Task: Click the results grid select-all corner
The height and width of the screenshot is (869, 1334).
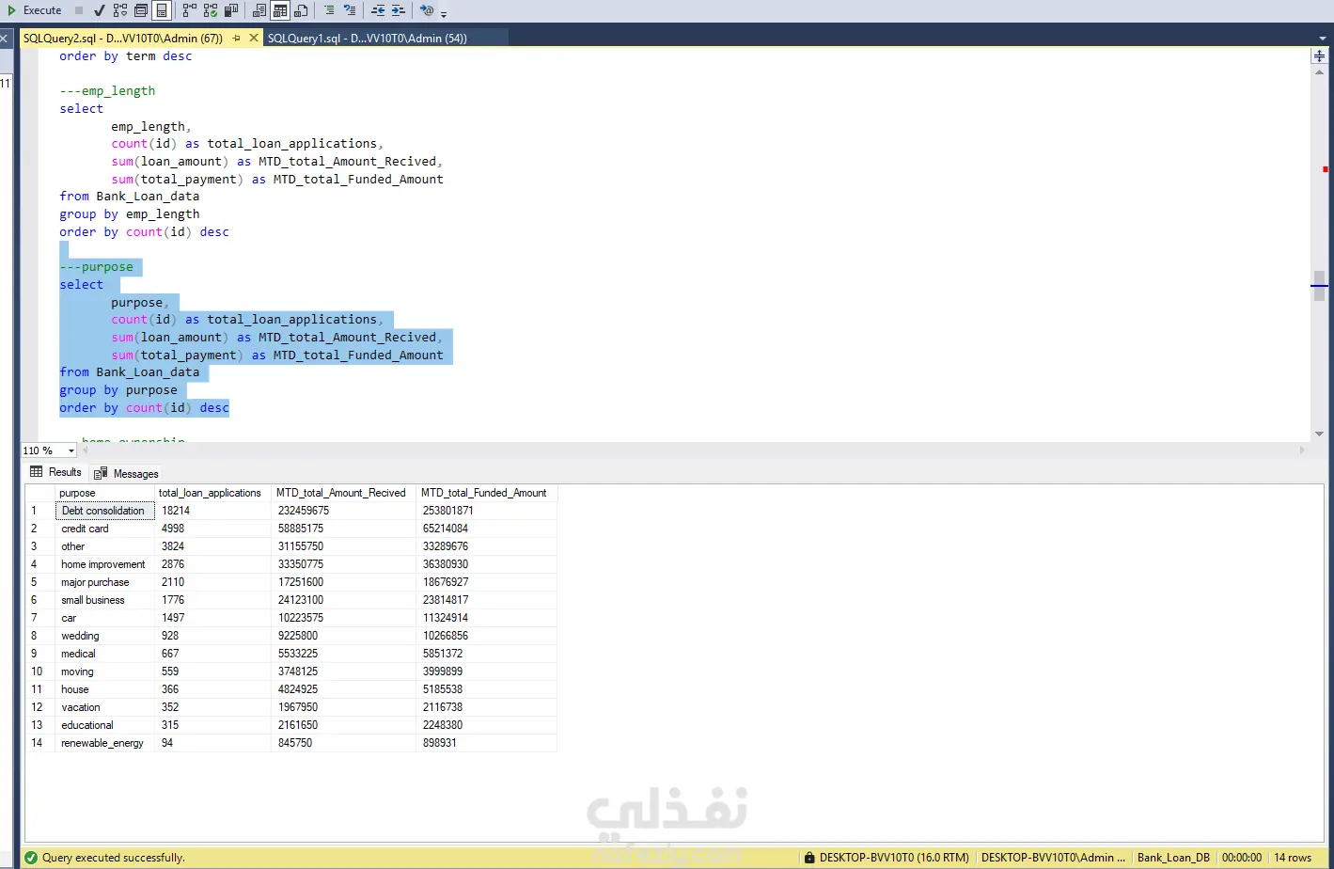Action: point(39,493)
